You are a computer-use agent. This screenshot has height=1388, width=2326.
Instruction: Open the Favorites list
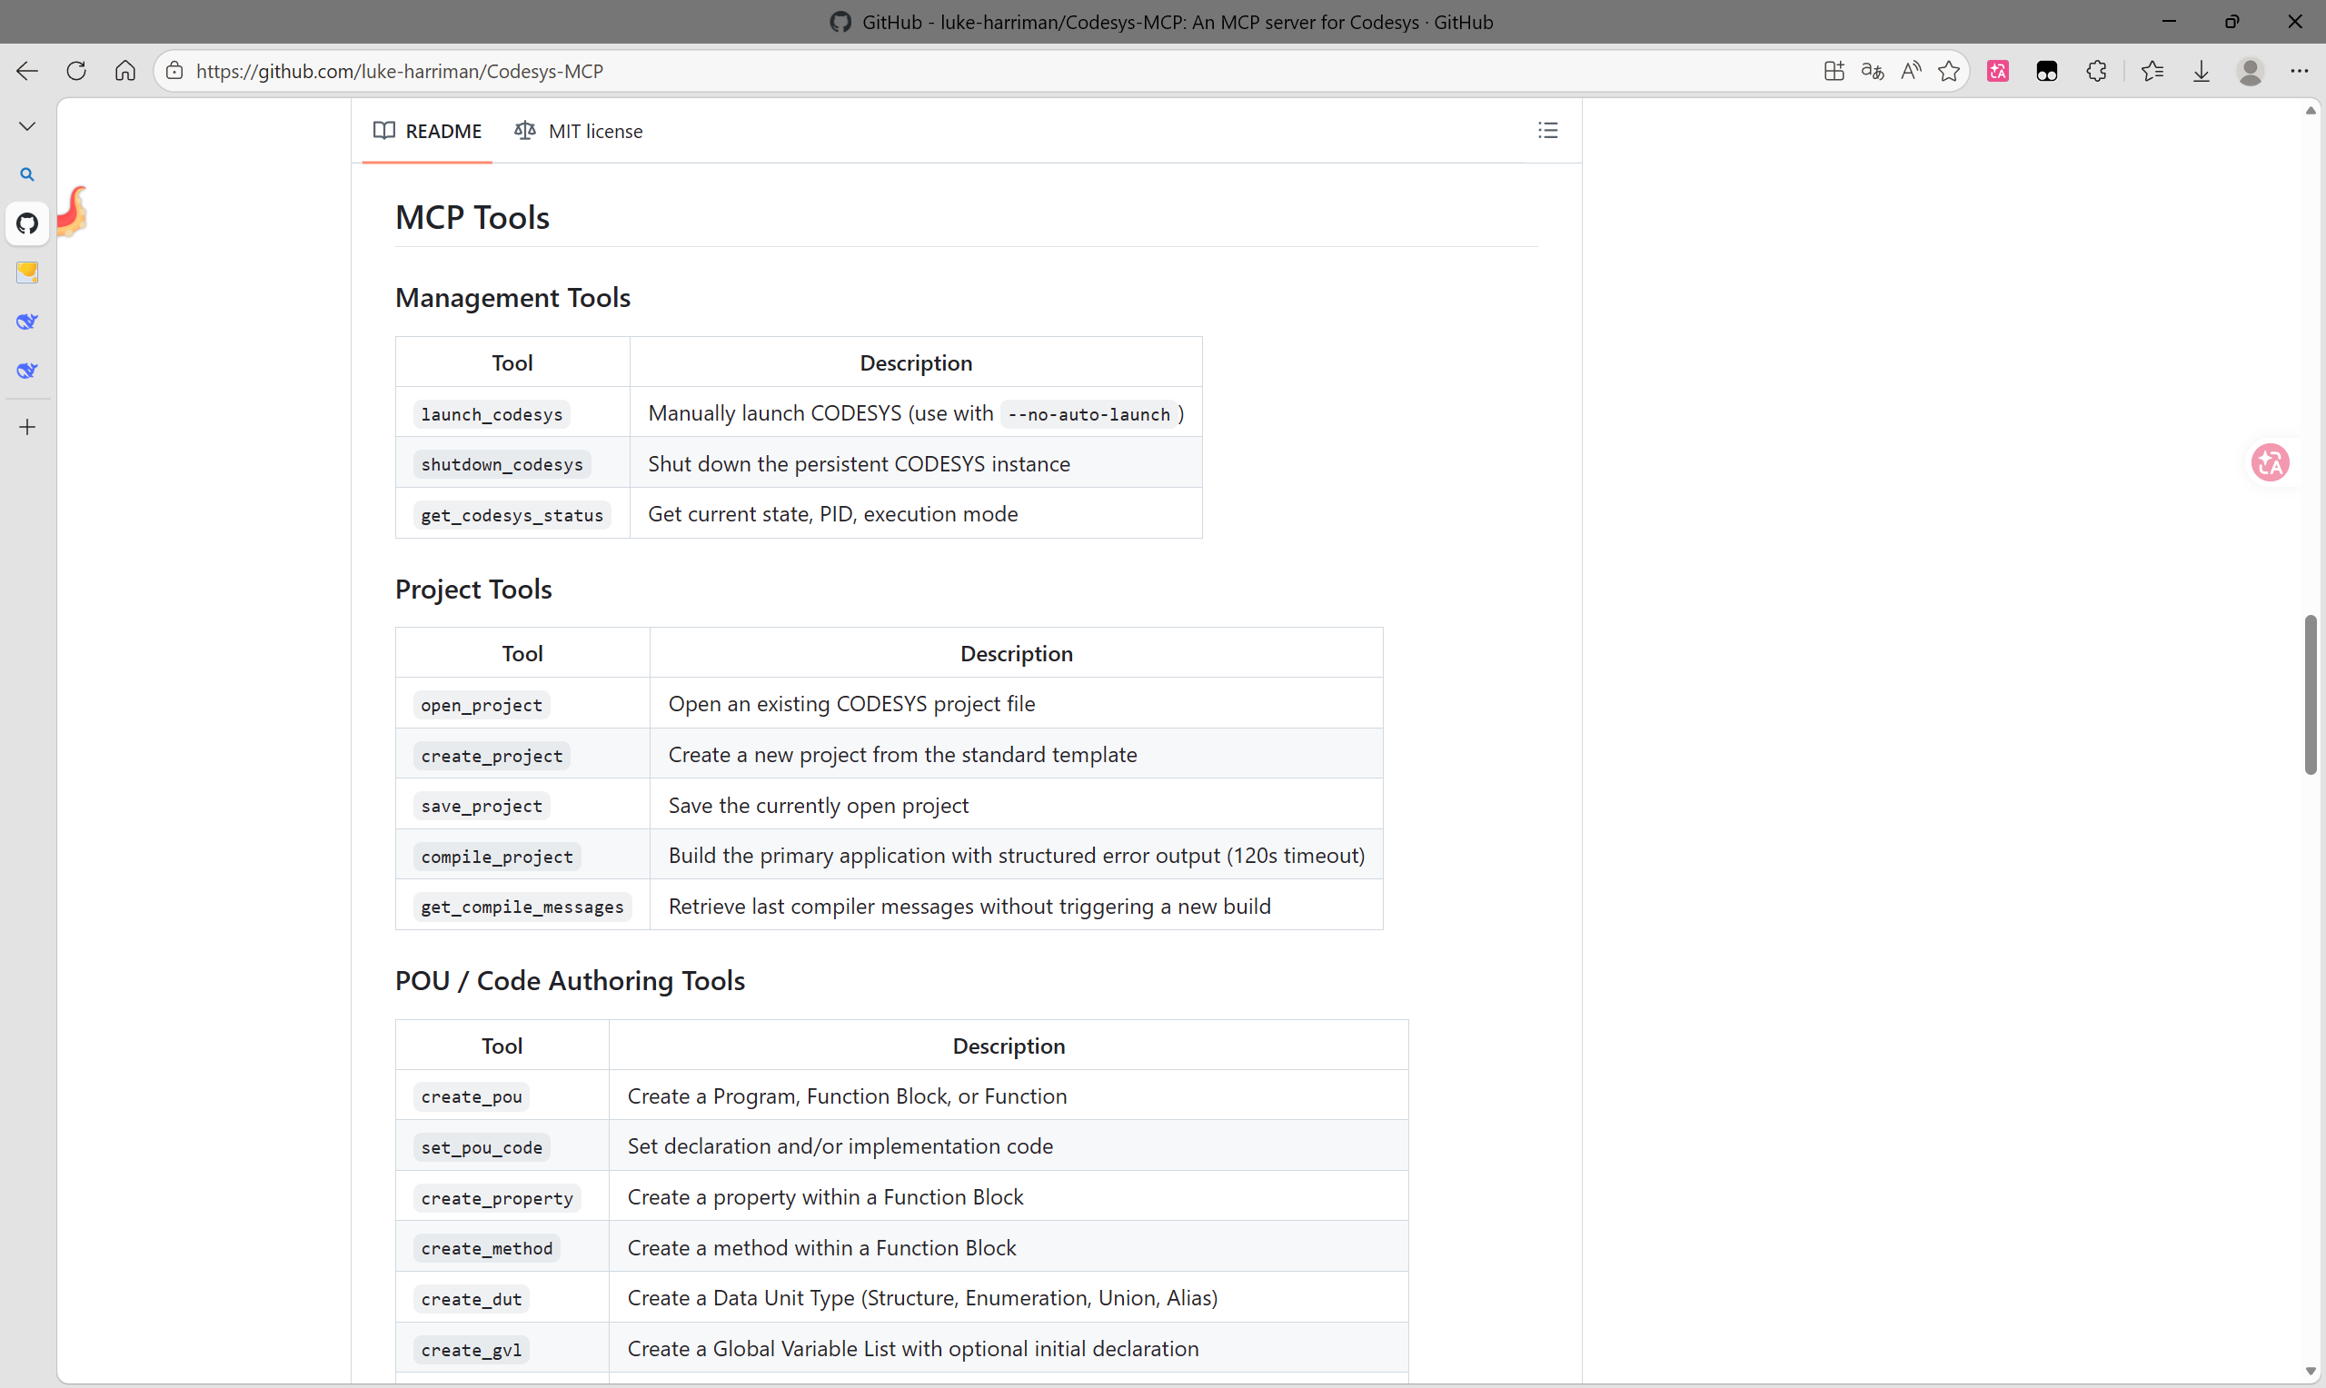click(x=2152, y=71)
